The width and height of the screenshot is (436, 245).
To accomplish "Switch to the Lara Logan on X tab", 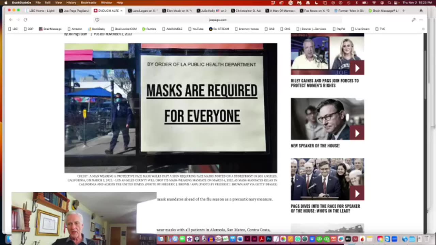I will [x=142, y=11].
